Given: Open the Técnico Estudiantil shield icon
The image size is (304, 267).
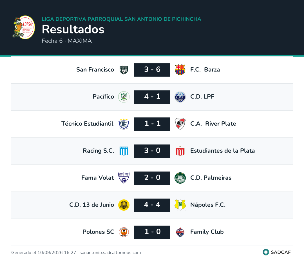Looking at the screenshot, I should [x=124, y=124].
